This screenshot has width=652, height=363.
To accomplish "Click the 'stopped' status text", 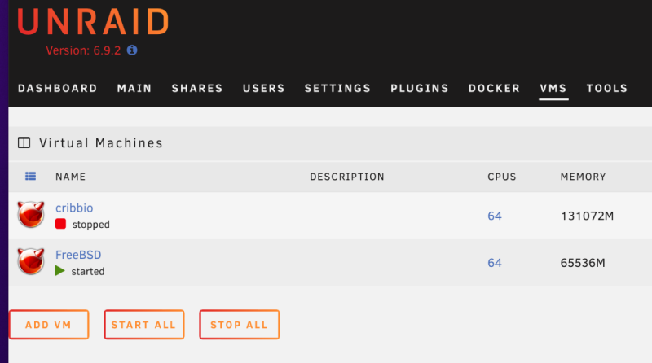I will click(x=91, y=225).
